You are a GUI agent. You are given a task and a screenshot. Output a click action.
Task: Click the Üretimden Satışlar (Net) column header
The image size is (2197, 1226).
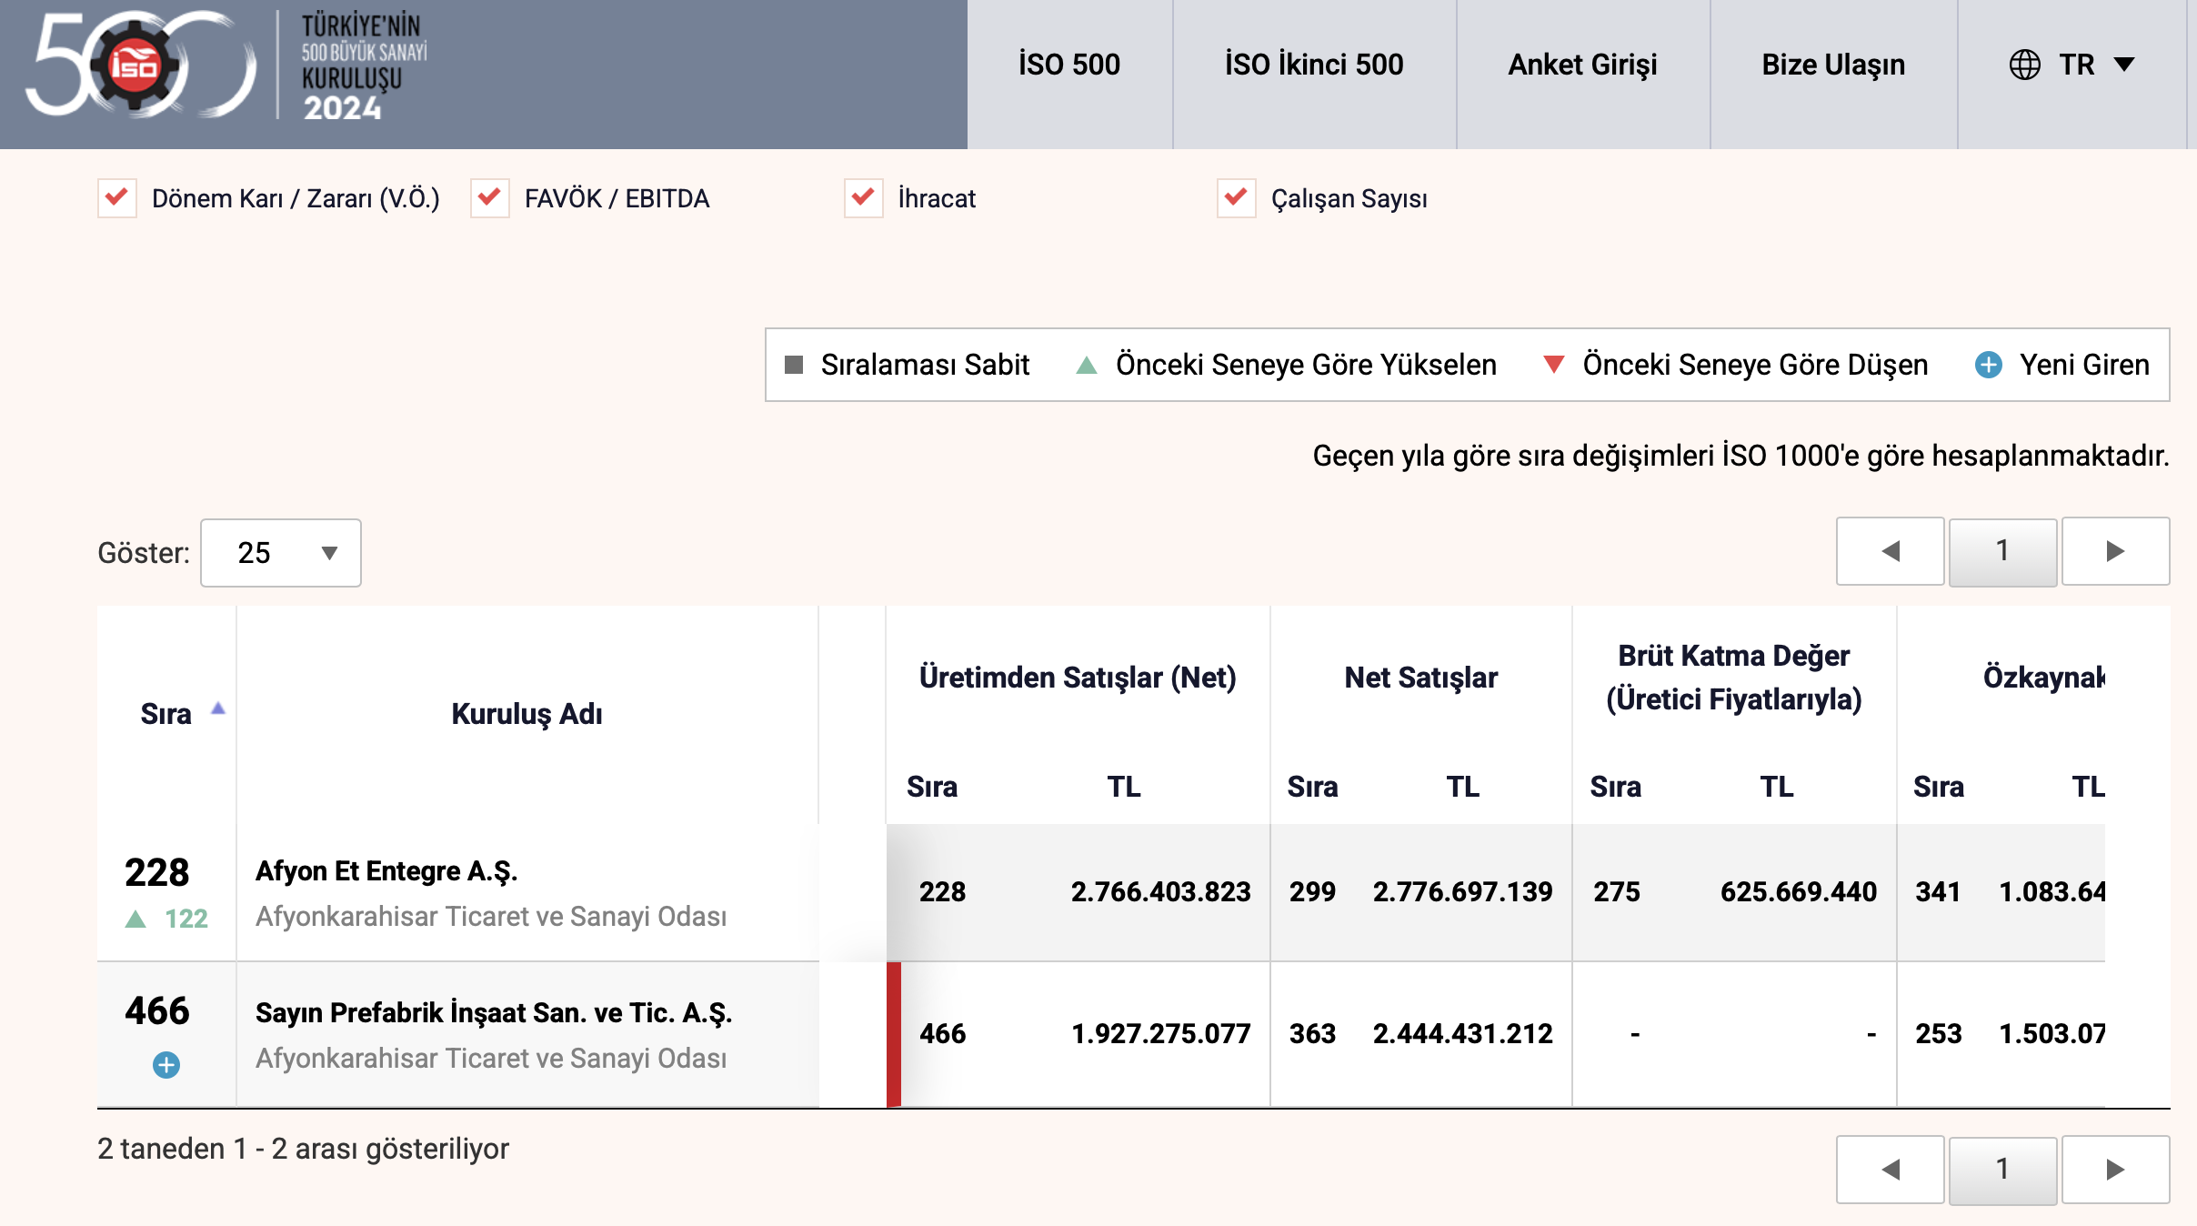tap(1078, 678)
